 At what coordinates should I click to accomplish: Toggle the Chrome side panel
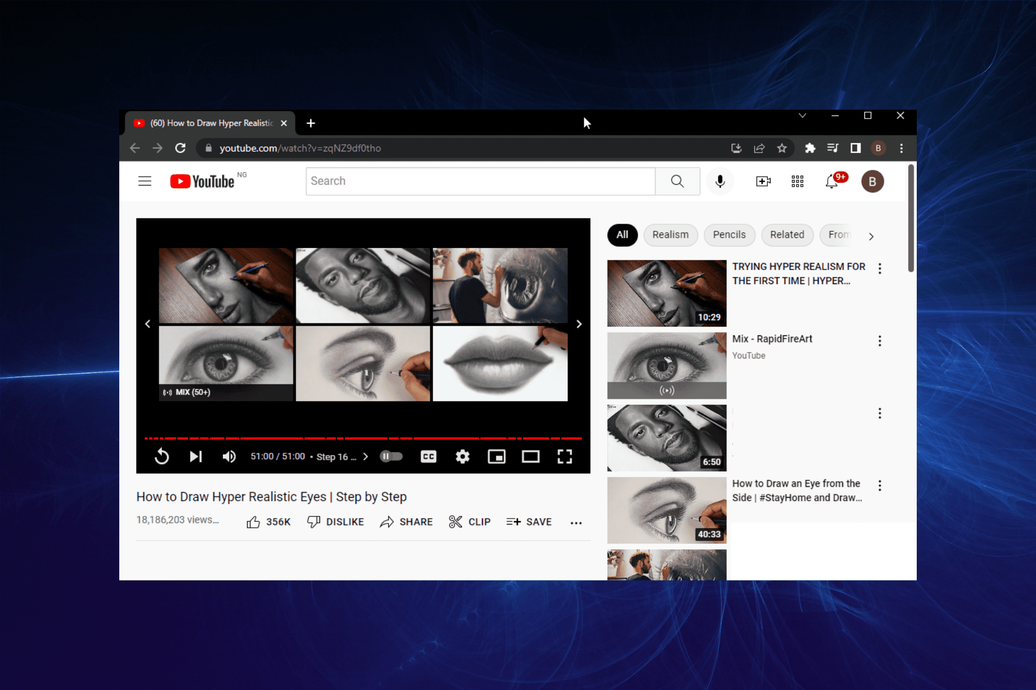click(x=855, y=148)
